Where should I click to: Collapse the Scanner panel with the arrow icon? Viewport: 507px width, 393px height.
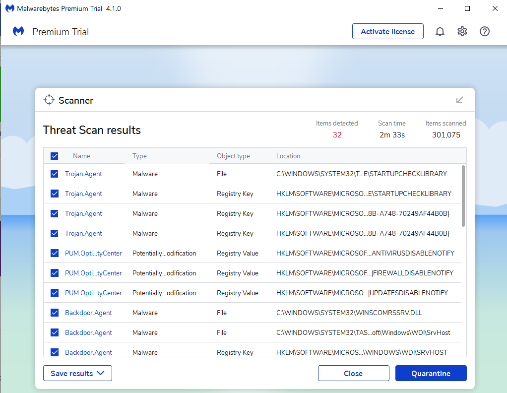tap(459, 100)
